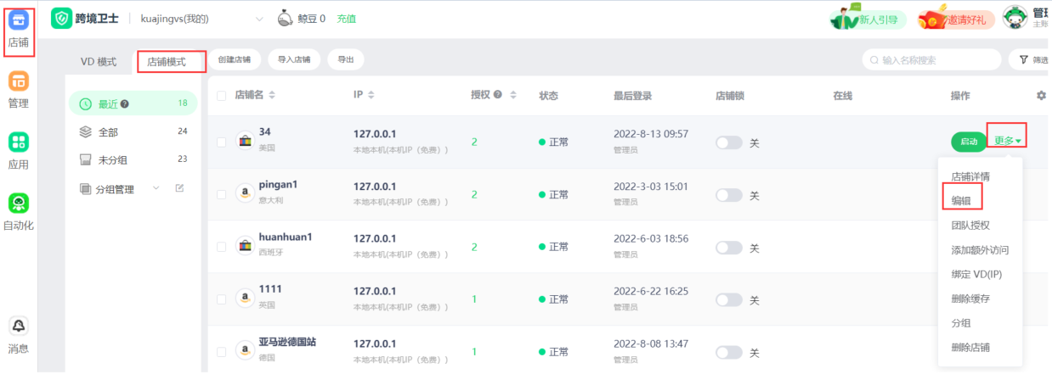Choose 编辑 from the context menu
The height and width of the screenshot is (374, 1052).
[x=961, y=200]
